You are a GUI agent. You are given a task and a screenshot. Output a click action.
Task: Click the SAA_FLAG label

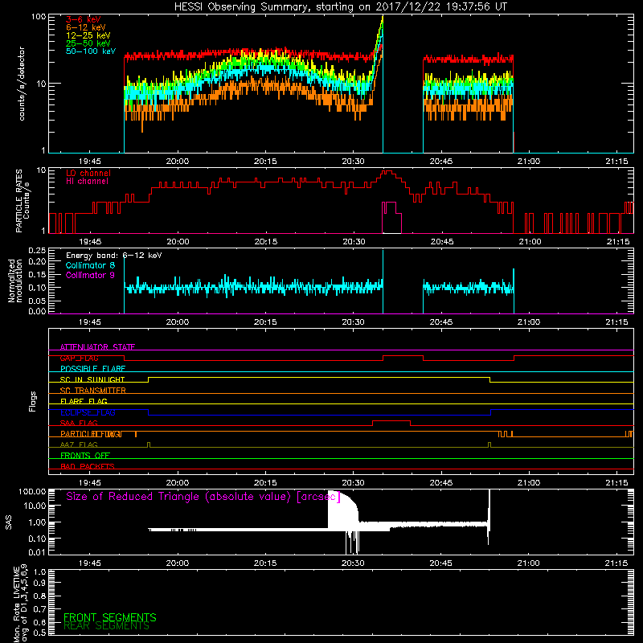[79, 423]
